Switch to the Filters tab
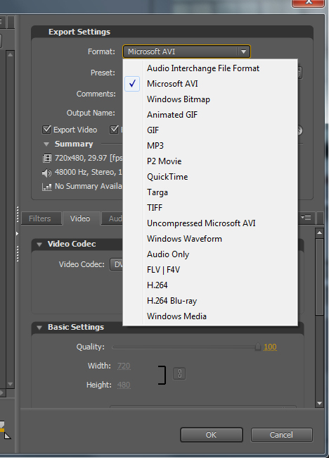 (40, 218)
